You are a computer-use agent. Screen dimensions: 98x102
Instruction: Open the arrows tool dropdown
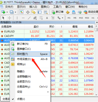pos(63,18)
